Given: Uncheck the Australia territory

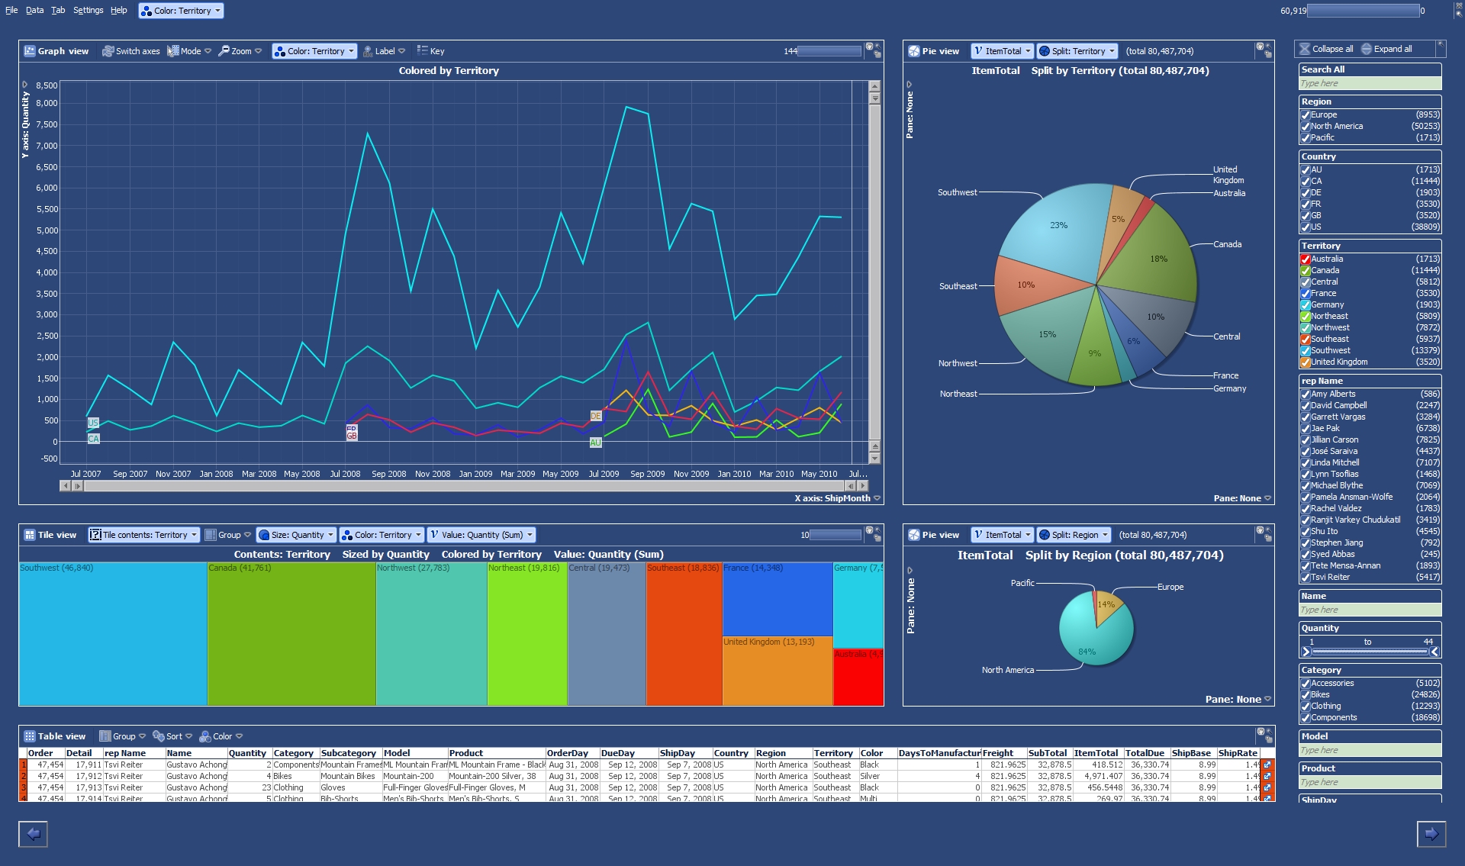Looking at the screenshot, I should (x=1306, y=259).
